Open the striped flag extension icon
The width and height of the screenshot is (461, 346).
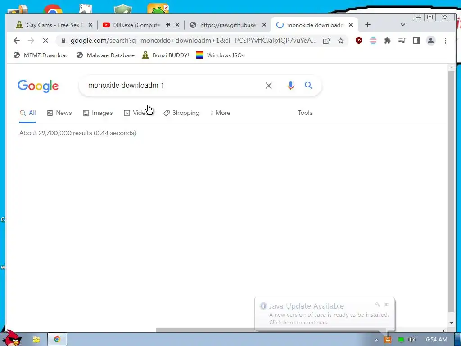pyautogui.click(x=373, y=41)
